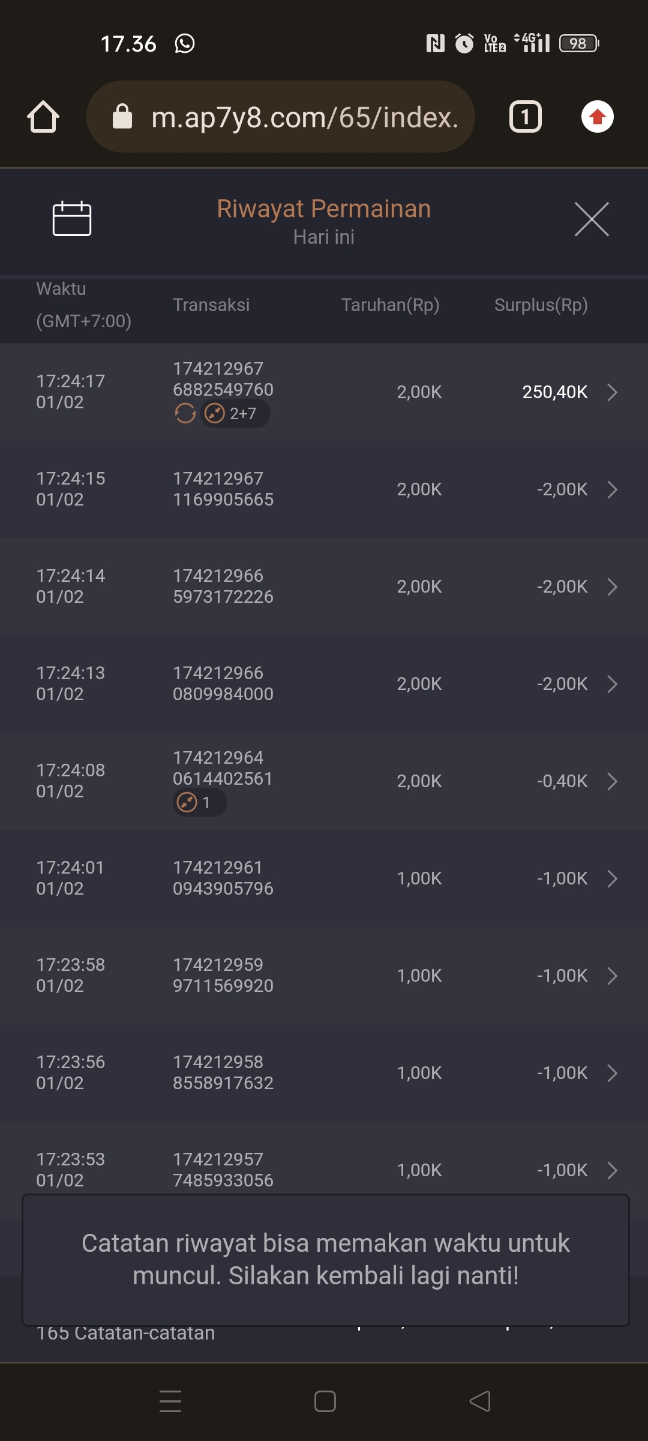This screenshot has width=648, height=1441.
Task: Expand the 17:24:17 transaction details
Action: pyautogui.click(x=612, y=392)
